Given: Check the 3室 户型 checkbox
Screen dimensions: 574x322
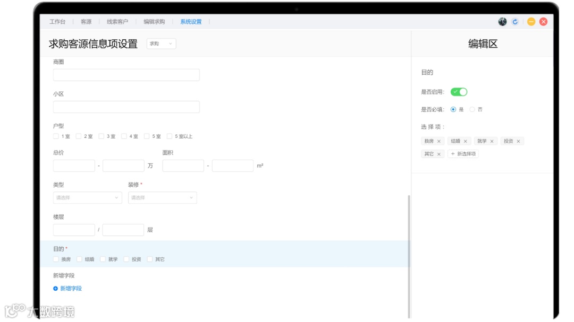Looking at the screenshot, I should pos(102,136).
